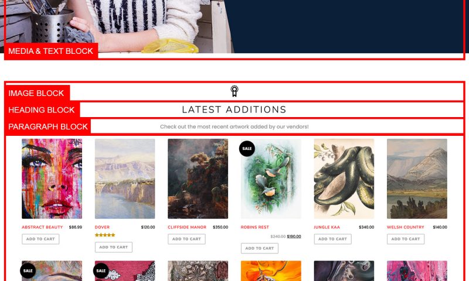Open the Jungle Kaa product link
469x281 pixels.
327,227
